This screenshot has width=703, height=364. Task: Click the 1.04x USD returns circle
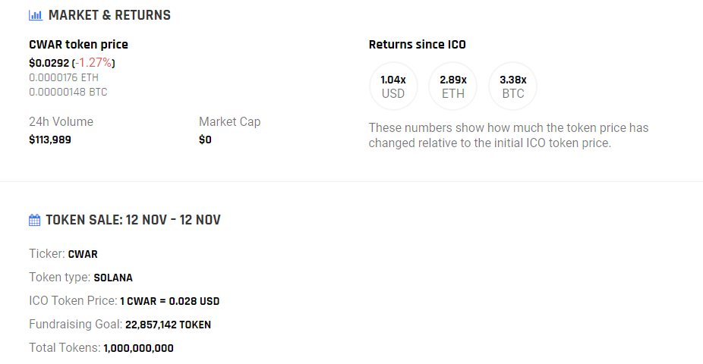click(x=393, y=86)
